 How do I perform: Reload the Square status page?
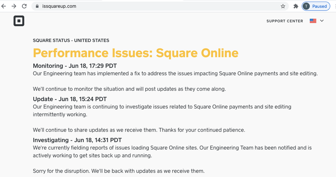click(24, 6)
